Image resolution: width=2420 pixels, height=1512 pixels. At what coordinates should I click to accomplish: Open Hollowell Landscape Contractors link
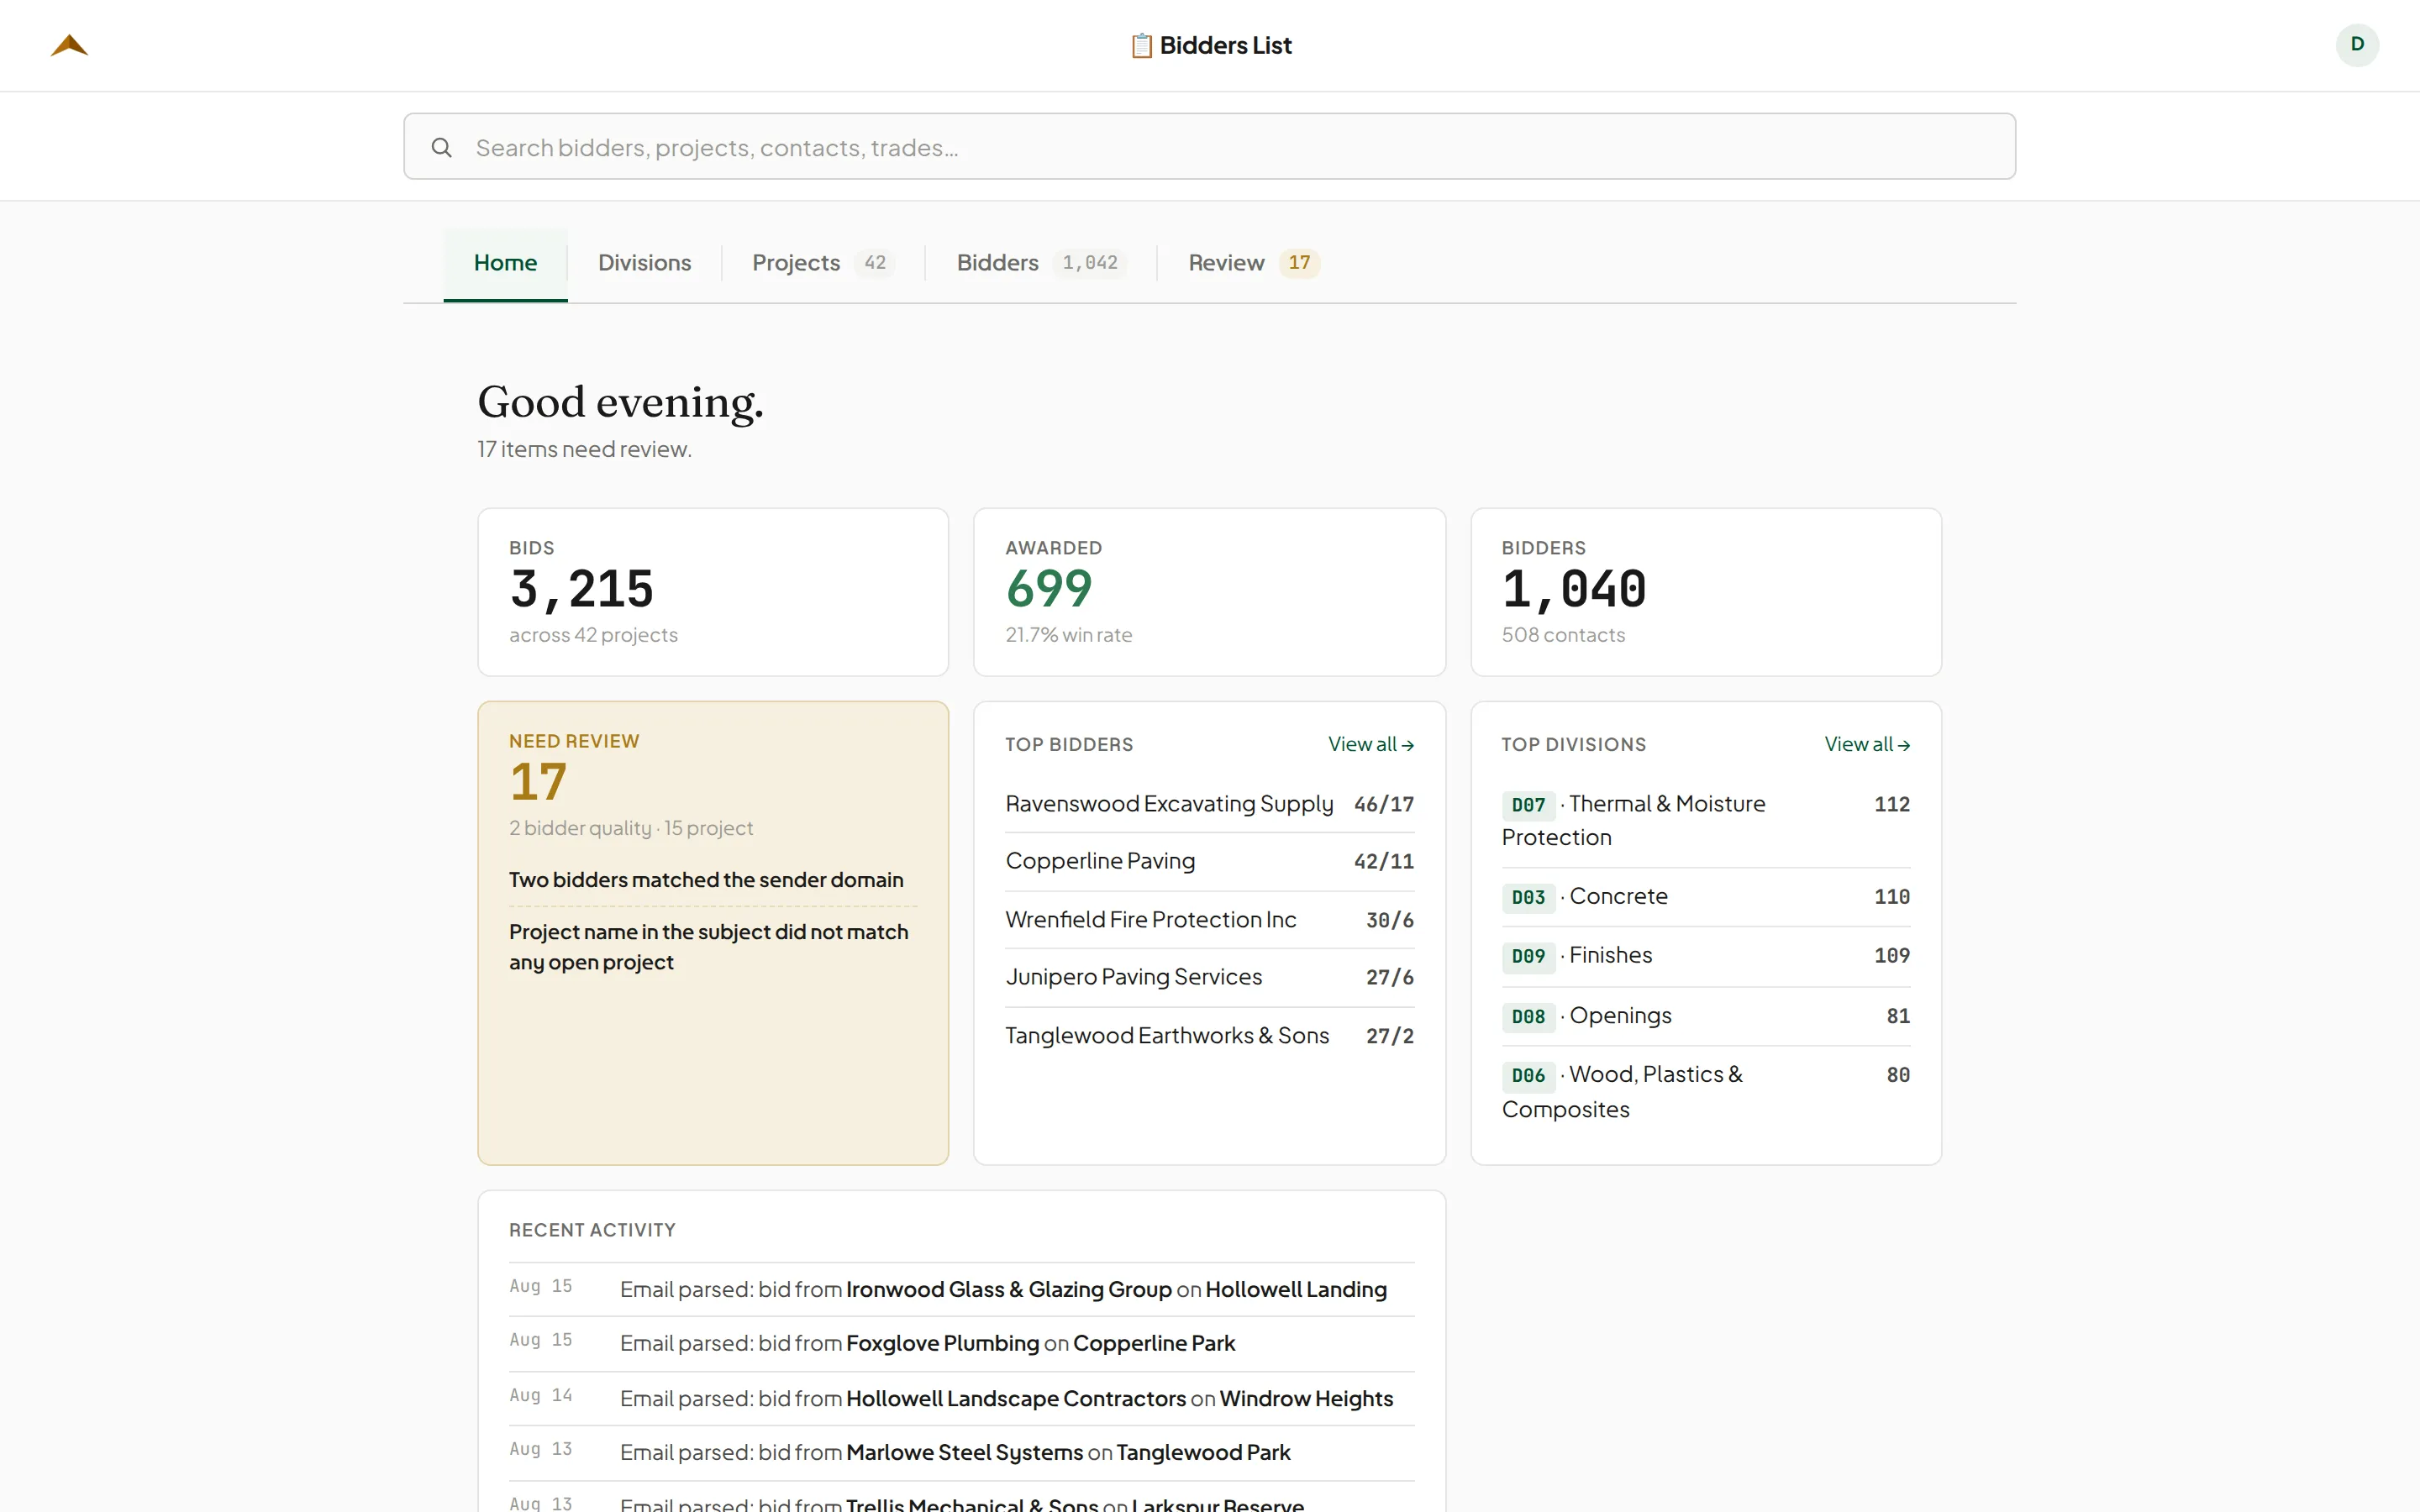pos(1016,1399)
